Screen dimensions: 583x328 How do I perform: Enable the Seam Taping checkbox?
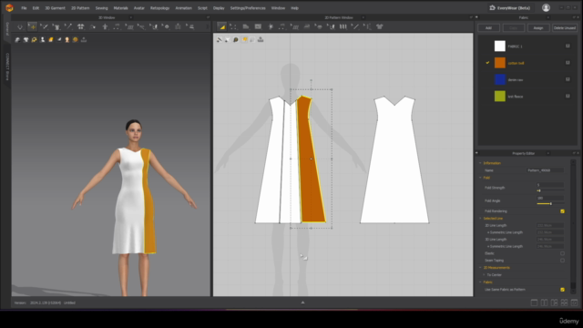click(x=562, y=261)
